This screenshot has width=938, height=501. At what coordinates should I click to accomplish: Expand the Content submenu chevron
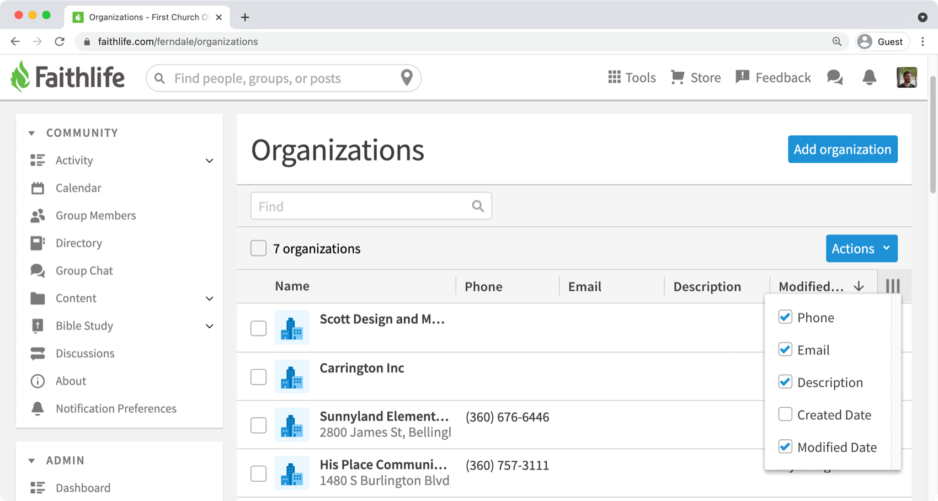(210, 299)
